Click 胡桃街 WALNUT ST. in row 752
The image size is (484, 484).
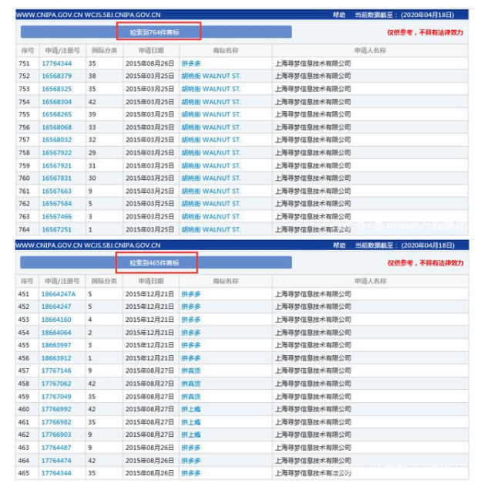click(211, 76)
